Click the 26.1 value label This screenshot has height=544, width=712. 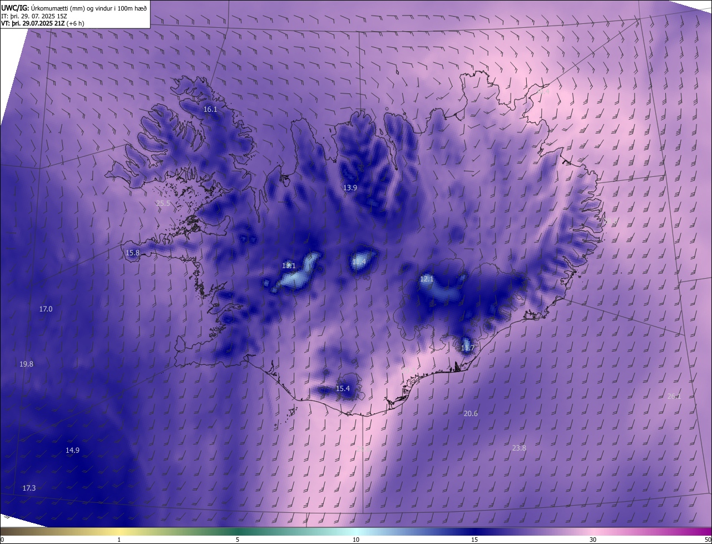(674, 397)
